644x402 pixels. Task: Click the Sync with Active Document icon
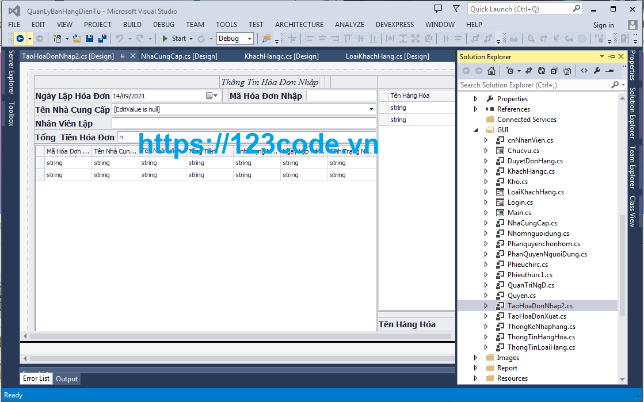click(x=529, y=70)
